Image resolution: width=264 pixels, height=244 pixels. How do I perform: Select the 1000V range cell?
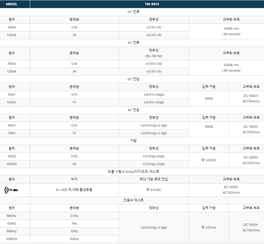tap(12, 102)
